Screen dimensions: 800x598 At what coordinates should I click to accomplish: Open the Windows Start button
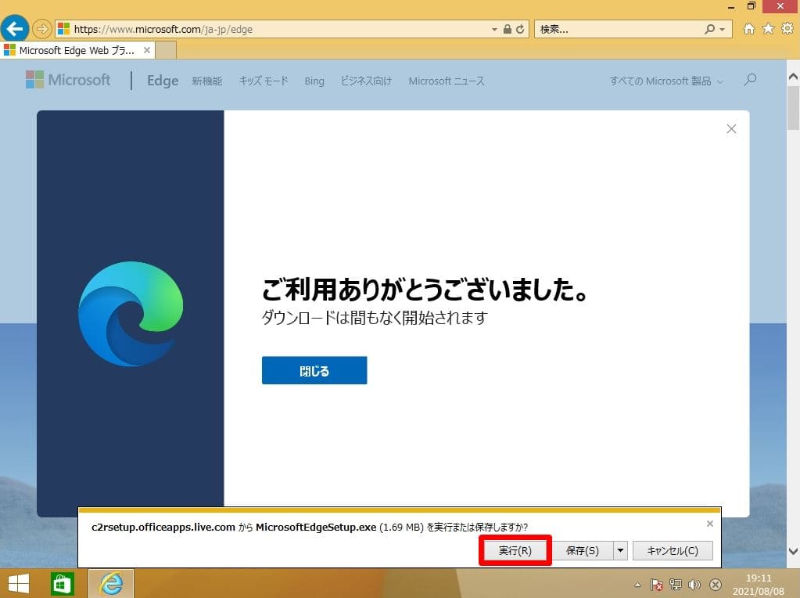click(x=19, y=583)
